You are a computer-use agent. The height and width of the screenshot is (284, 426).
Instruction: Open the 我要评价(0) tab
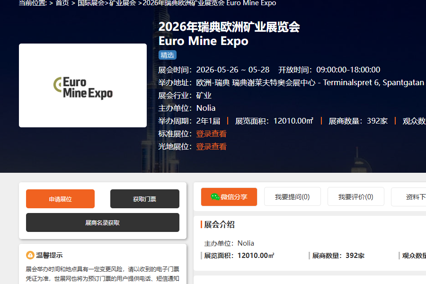[x=356, y=197]
